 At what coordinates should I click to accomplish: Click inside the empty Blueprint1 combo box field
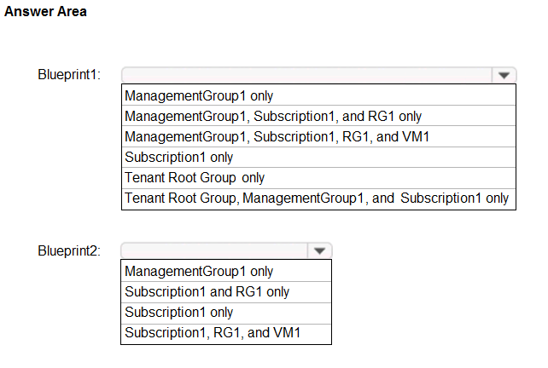point(306,75)
